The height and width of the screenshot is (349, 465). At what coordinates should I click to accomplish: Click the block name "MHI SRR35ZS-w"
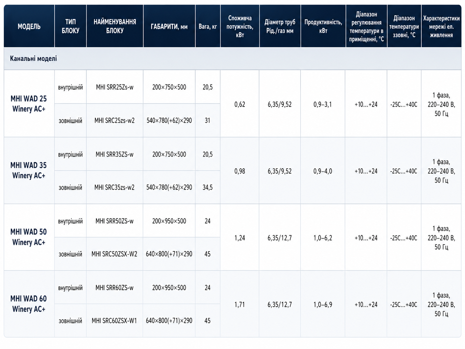[x=115, y=154]
